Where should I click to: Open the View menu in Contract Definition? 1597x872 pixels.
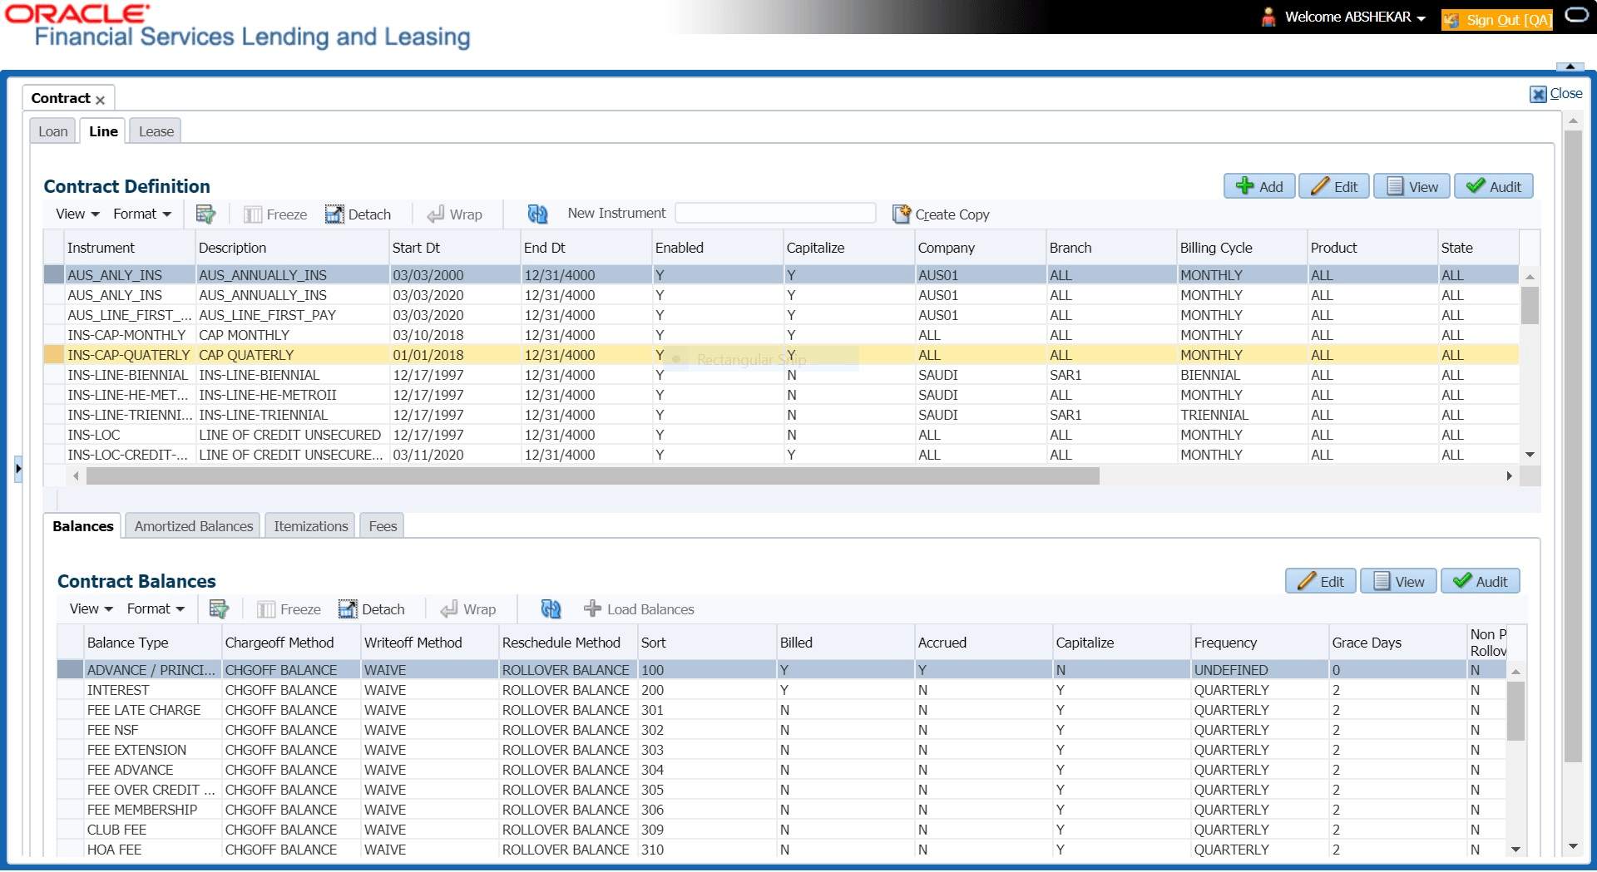pos(77,214)
